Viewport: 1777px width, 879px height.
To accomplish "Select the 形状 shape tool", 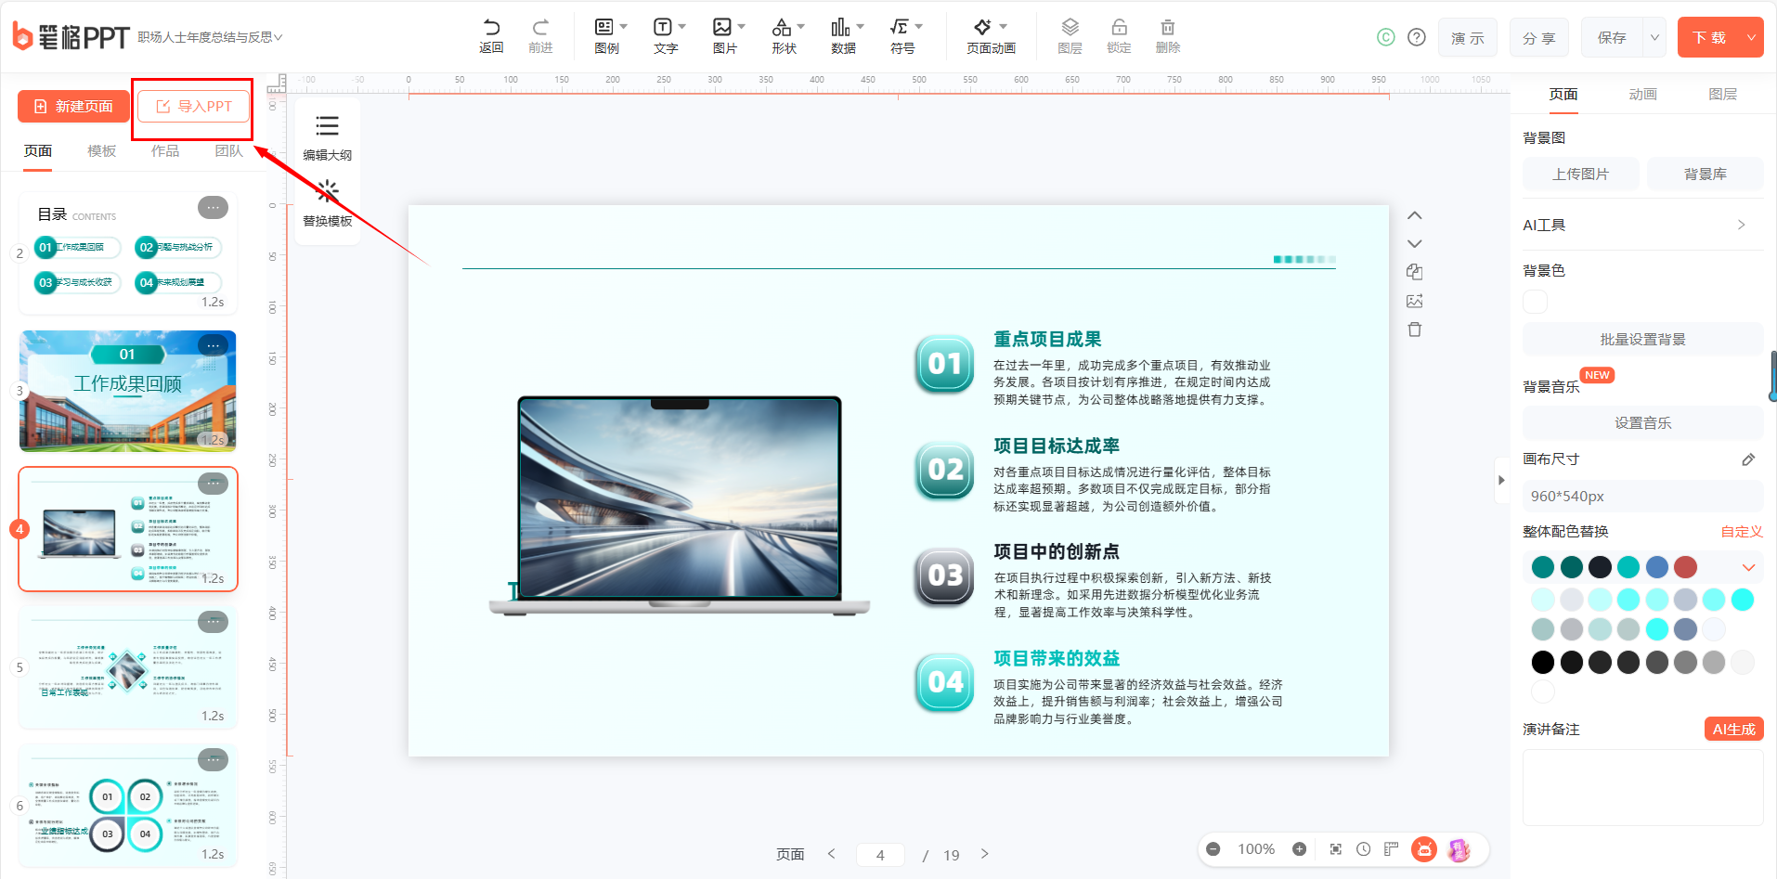I will point(787,36).
